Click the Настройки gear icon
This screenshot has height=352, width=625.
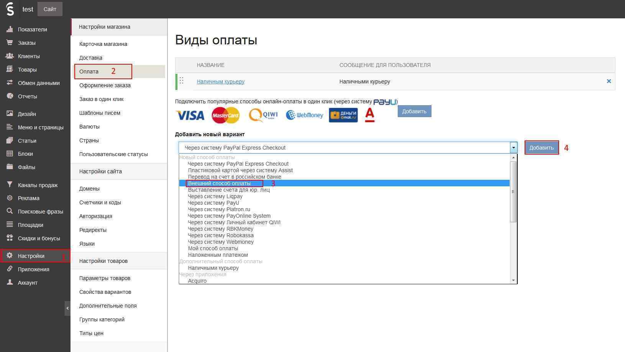point(10,256)
